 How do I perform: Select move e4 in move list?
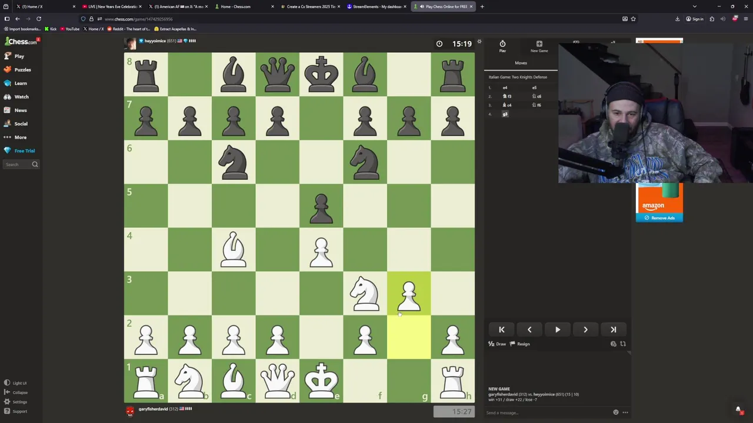(505, 88)
